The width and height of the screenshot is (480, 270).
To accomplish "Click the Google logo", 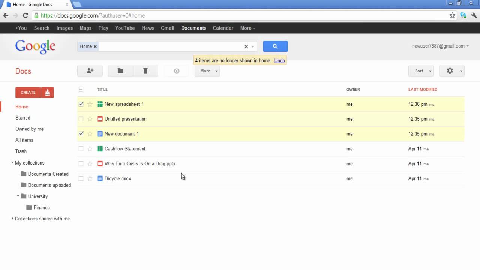I will coord(36,47).
